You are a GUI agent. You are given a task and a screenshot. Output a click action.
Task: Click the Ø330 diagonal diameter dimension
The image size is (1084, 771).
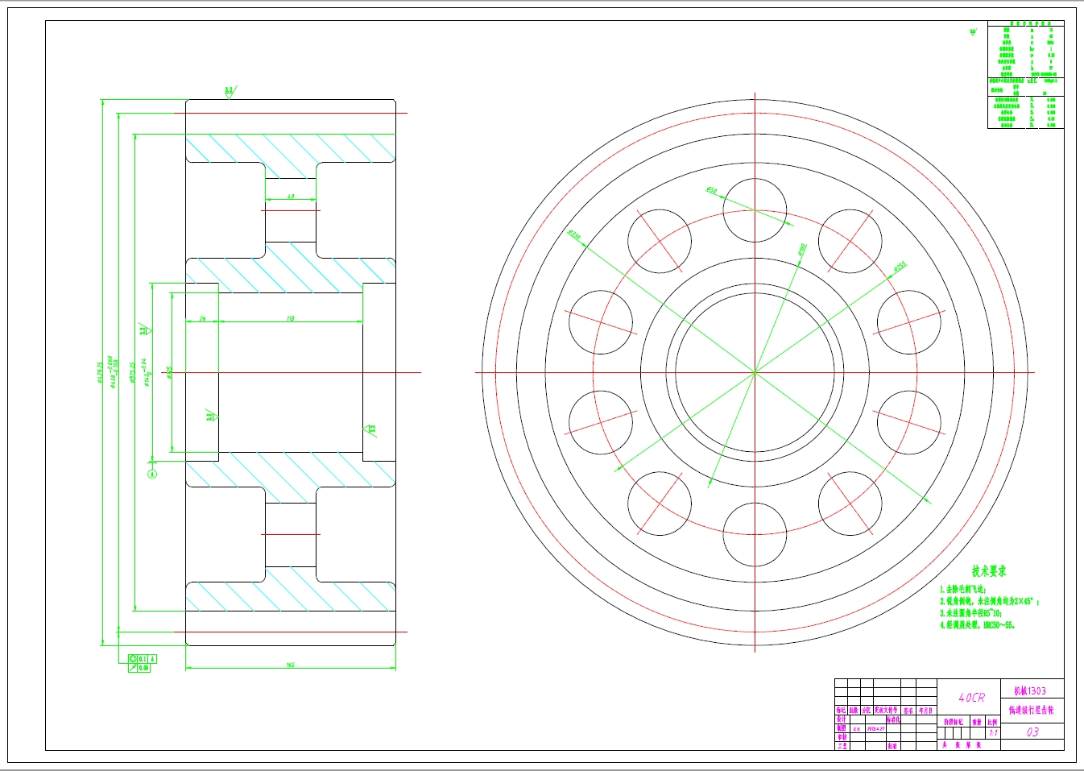(574, 234)
